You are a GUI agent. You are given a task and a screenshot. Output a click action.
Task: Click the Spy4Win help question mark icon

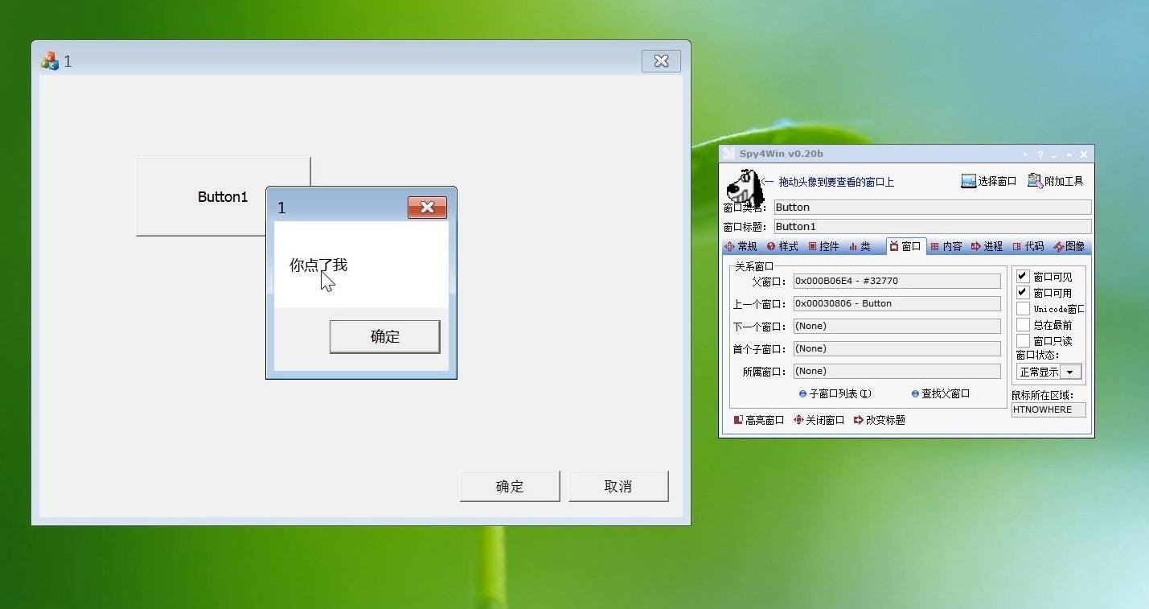coord(1040,154)
